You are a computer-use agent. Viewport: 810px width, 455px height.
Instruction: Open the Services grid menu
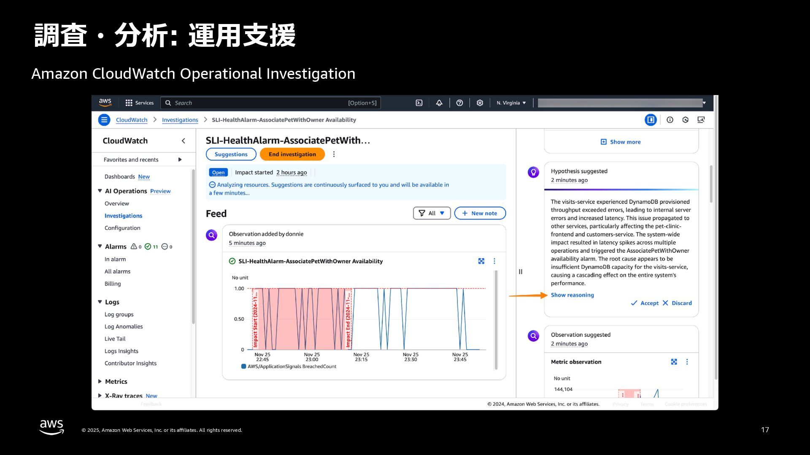(140, 103)
